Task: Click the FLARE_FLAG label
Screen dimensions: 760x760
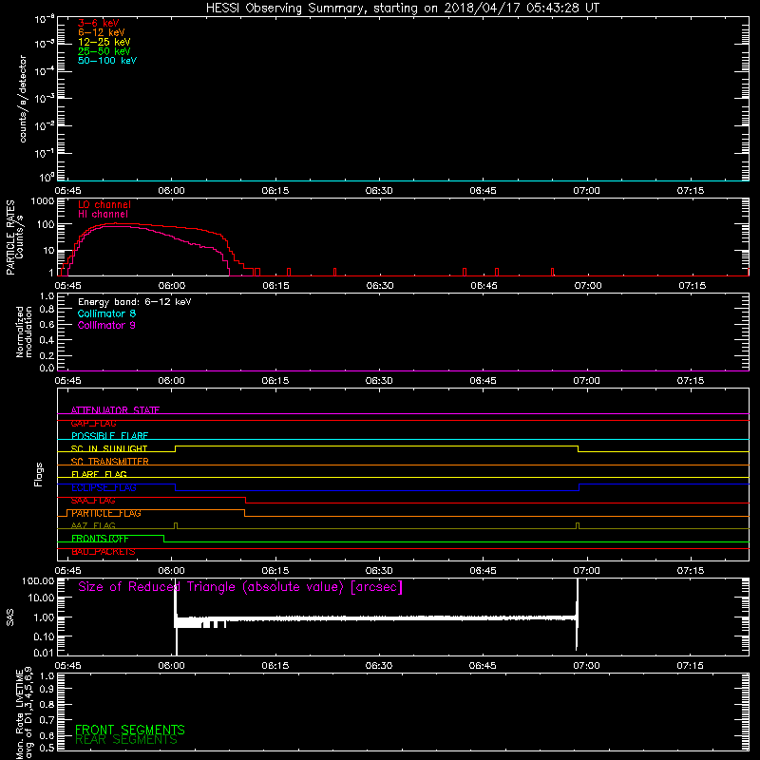Action: (x=99, y=474)
